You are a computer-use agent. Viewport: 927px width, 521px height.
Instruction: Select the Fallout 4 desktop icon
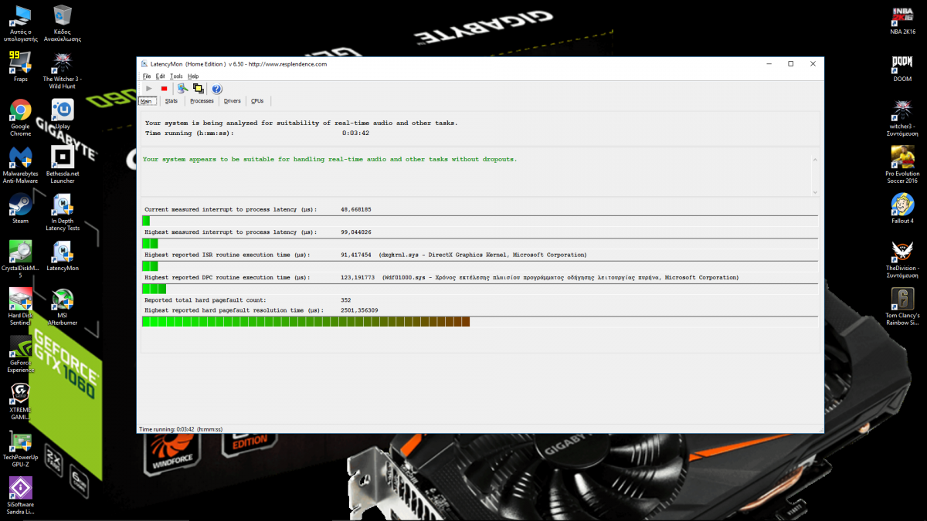point(902,208)
